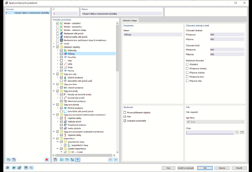Click the check-all items icon under the tree
The width and height of the screenshot is (252, 172).
point(62,160)
